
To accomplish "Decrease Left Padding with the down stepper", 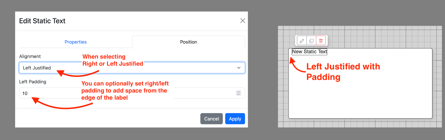I will [239, 94].
